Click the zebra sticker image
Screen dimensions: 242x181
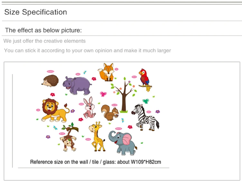tap(145, 117)
